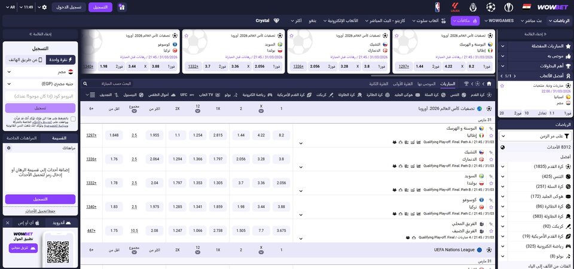
Task: Tick the terms agreement checkbox in registration
Action: 73,119
